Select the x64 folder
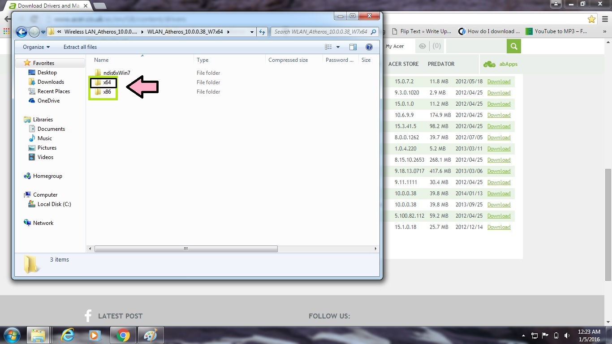This screenshot has width=612, height=344. tap(107, 82)
